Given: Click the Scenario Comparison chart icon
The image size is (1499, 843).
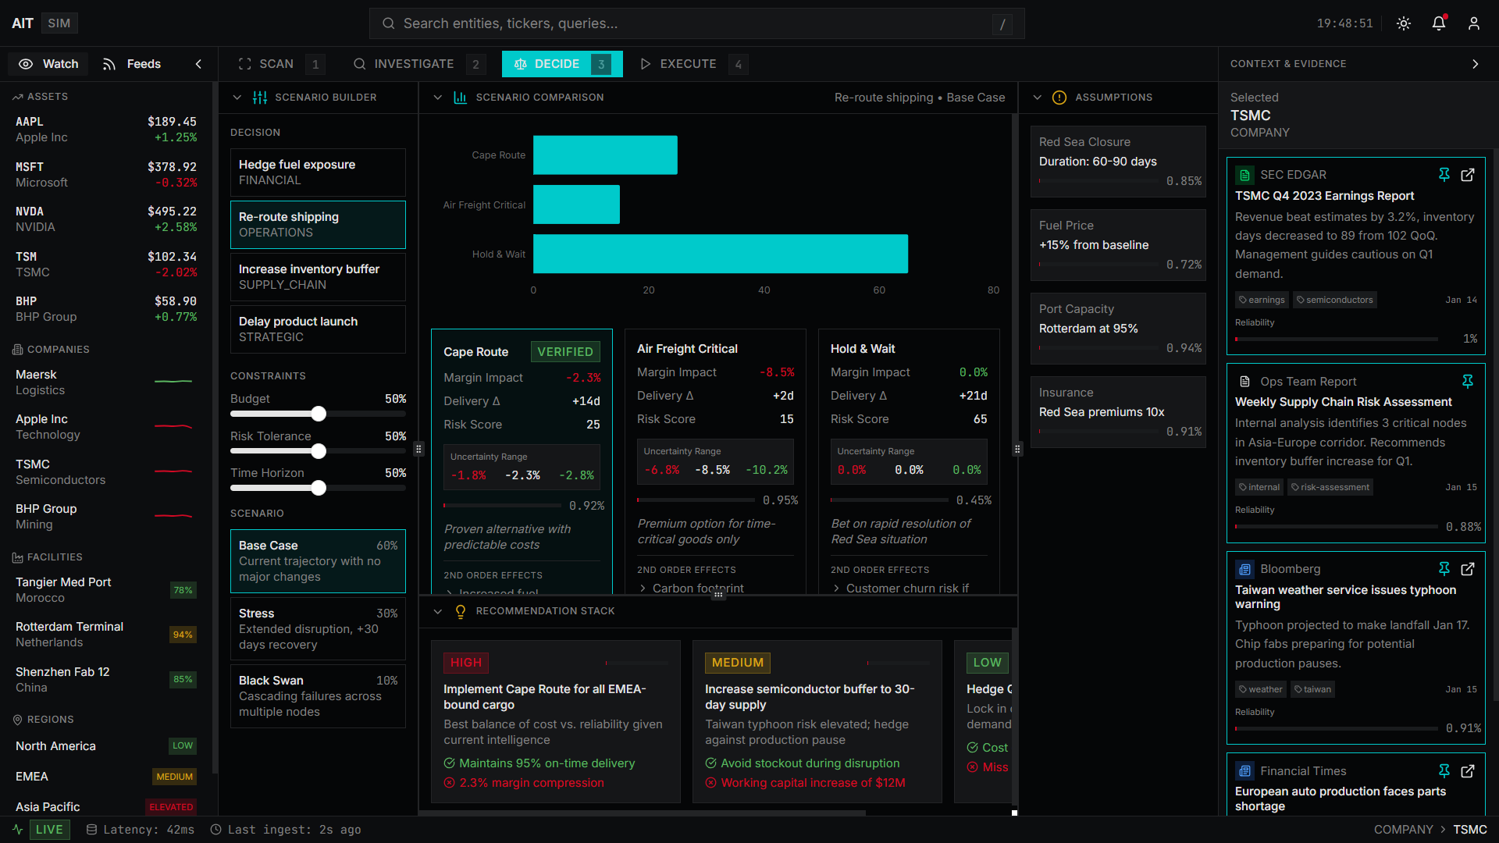Looking at the screenshot, I should point(461,98).
